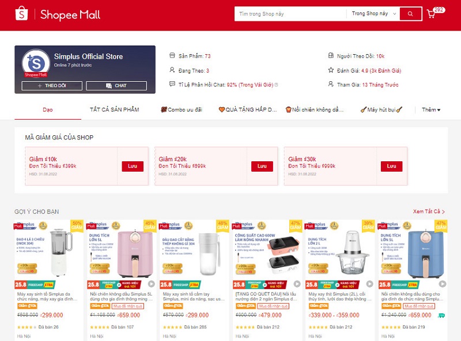
Task: Expand the 'Thêm' categories menu
Action: pyautogui.click(x=431, y=109)
